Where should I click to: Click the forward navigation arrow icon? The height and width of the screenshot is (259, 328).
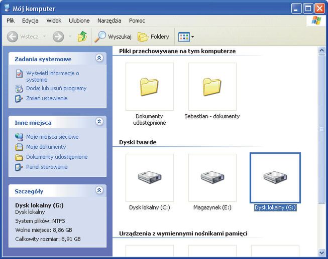pos(58,37)
